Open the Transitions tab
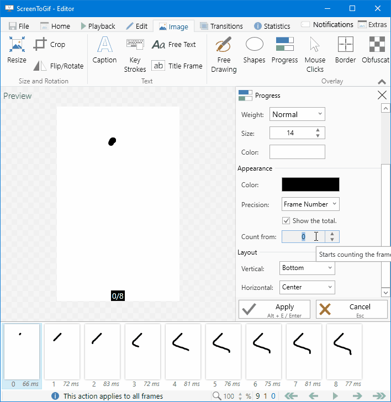 coord(221,26)
